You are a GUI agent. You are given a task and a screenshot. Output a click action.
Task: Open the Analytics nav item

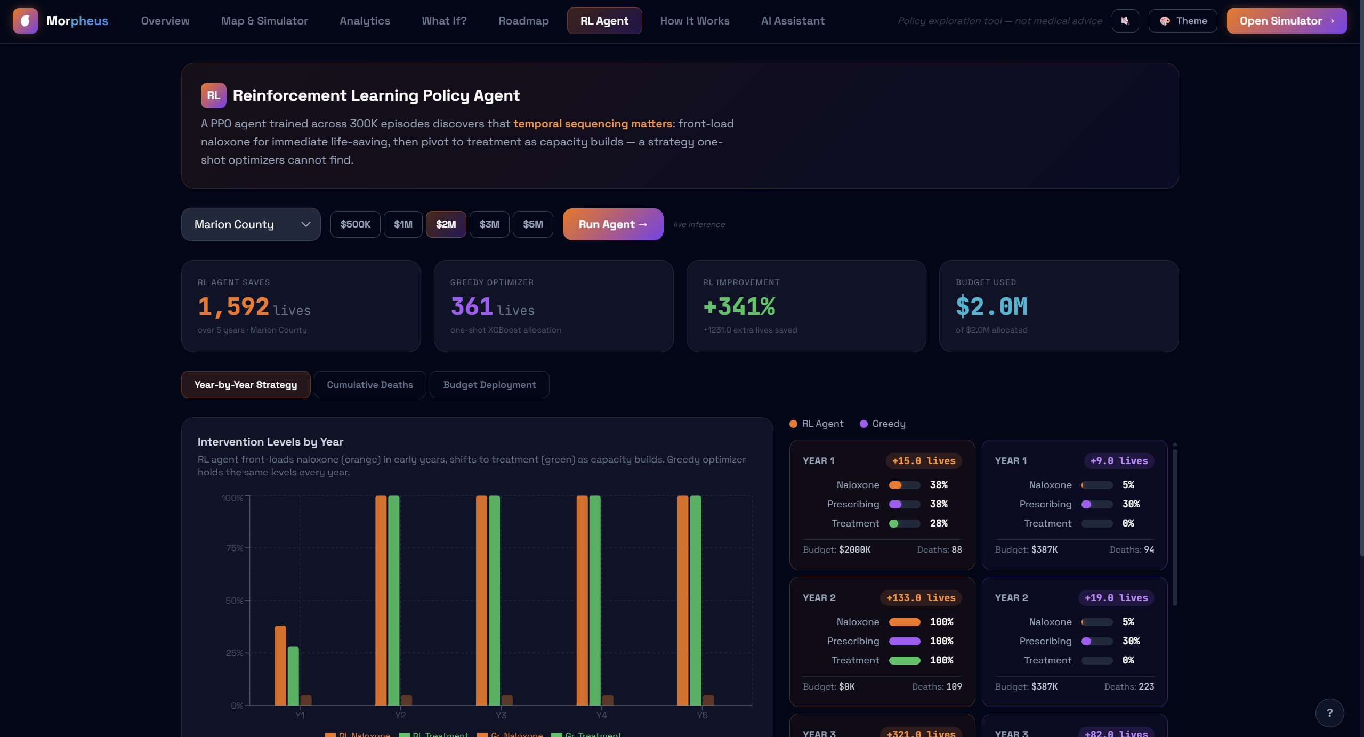(365, 21)
